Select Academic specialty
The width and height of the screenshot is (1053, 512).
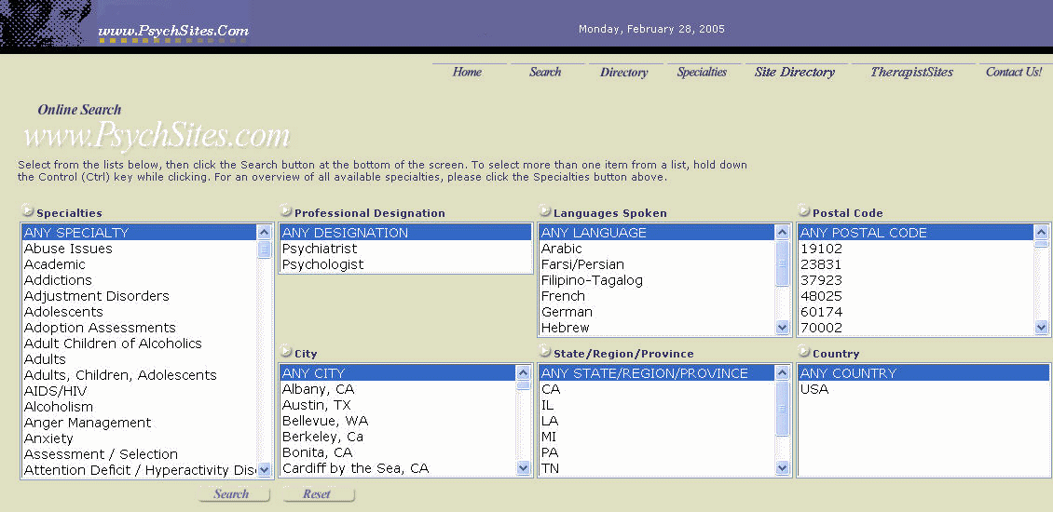[x=139, y=264]
